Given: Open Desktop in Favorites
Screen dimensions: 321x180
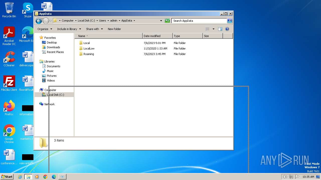Looking at the screenshot, I should 52,42.
